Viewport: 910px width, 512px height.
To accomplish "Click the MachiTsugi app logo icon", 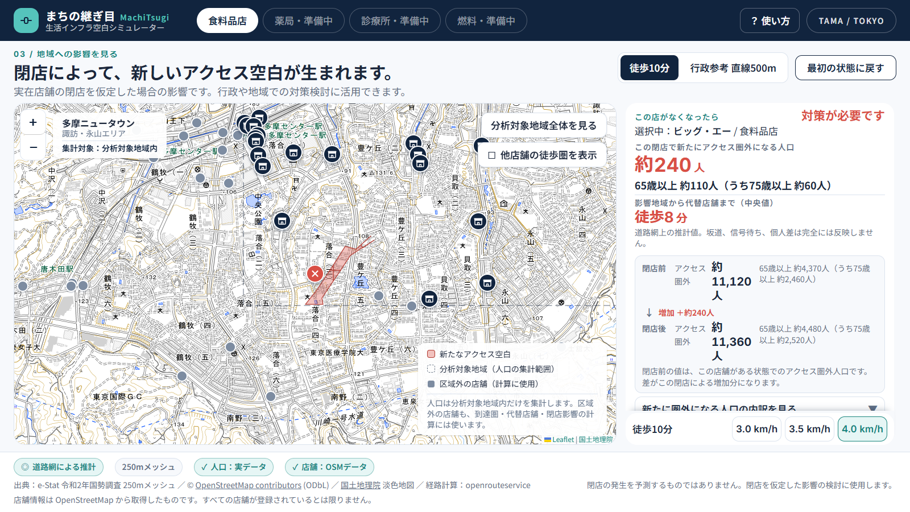I will [26, 20].
